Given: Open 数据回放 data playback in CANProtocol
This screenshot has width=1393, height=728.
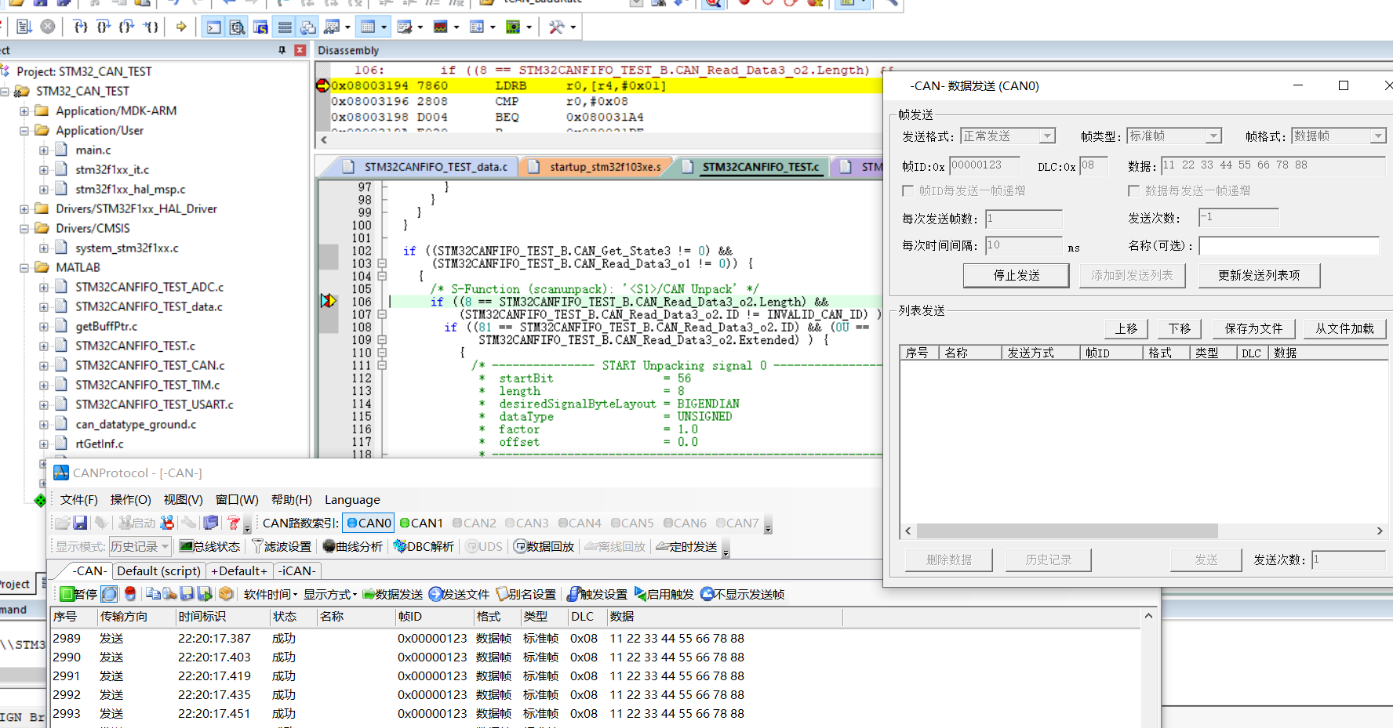Looking at the screenshot, I should (544, 546).
